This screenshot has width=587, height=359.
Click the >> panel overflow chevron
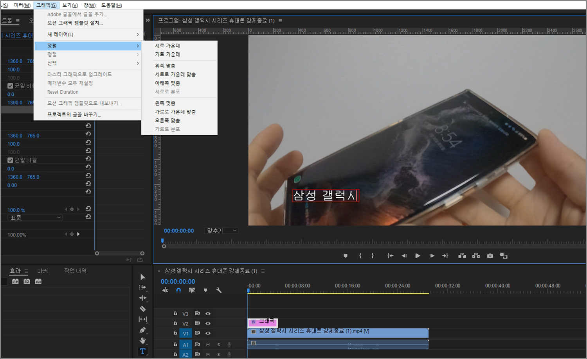[x=148, y=20]
